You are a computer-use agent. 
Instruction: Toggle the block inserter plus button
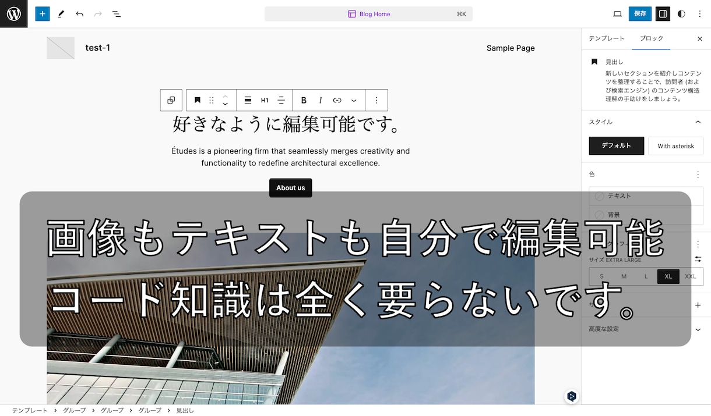pos(43,13)
